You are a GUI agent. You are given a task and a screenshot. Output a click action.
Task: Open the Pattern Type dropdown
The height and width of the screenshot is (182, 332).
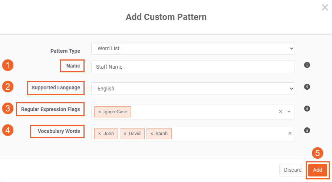coord(193,48)
